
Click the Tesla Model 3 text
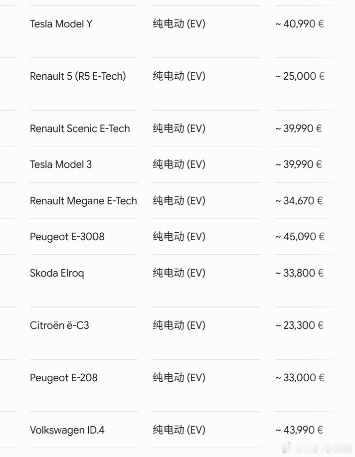[x=61, y=164]
